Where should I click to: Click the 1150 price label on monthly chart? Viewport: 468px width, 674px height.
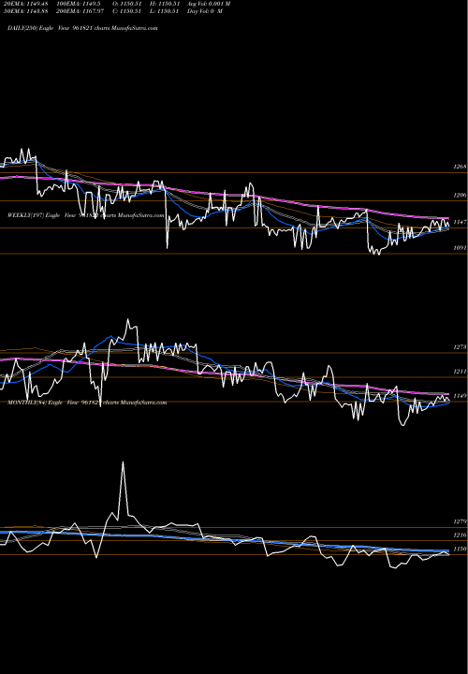tap(460, 549)
